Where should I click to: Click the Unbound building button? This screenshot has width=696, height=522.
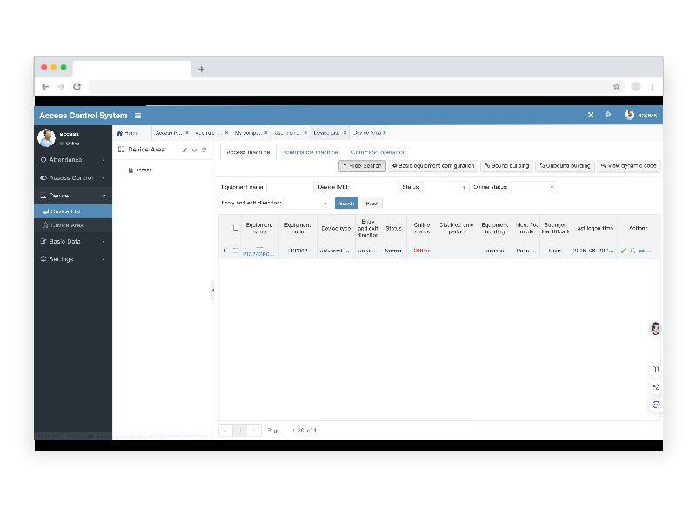point(565,165)
